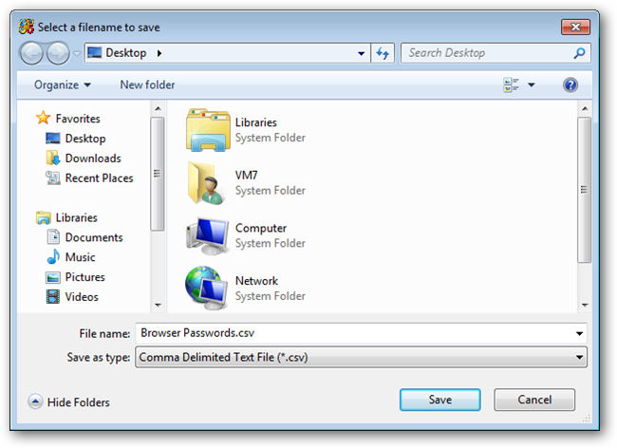Open the Save as type combo box
The width and height of the screenshot is (617, 448).
361,357
